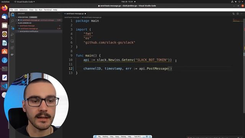Click the unsaved dot on the editor tab

(85, 14)
